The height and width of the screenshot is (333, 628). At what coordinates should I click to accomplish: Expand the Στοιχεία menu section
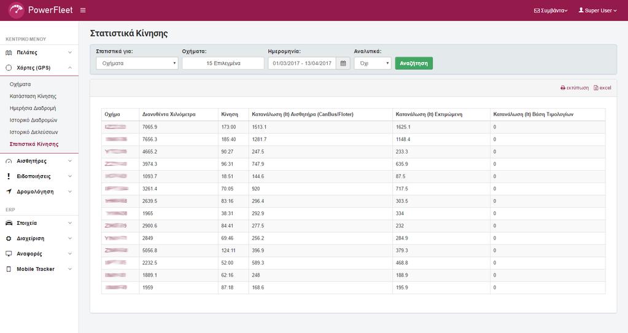point(39,223)
